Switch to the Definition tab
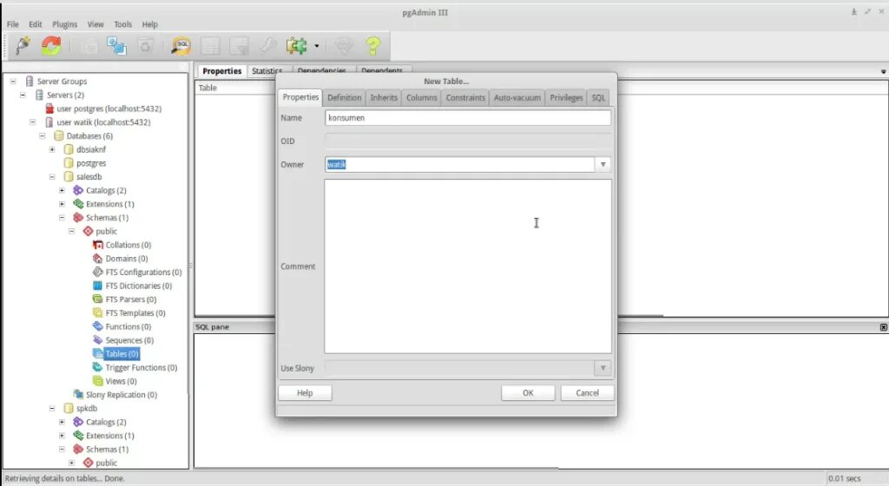This screenshot has width=889, height=486. [344, 97]
